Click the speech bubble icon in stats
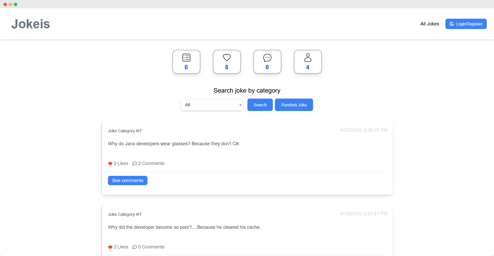This screenshot has width=494, height=256. point(267,58)
